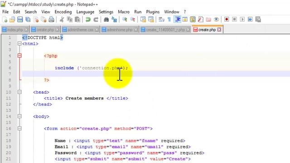This screenshot has height=163, width=290.
Task: Toggle the Show Indent Guide icon
Action: [x=177, y=19]
